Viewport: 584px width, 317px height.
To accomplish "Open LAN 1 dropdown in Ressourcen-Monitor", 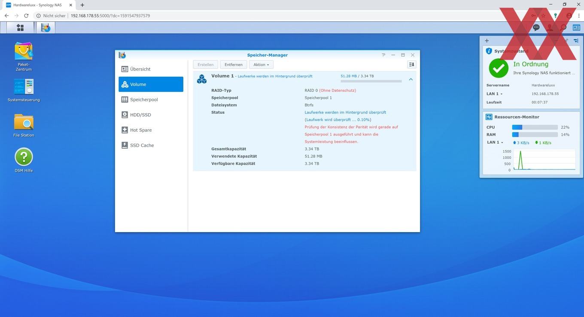I will click(x=495, y=142).
